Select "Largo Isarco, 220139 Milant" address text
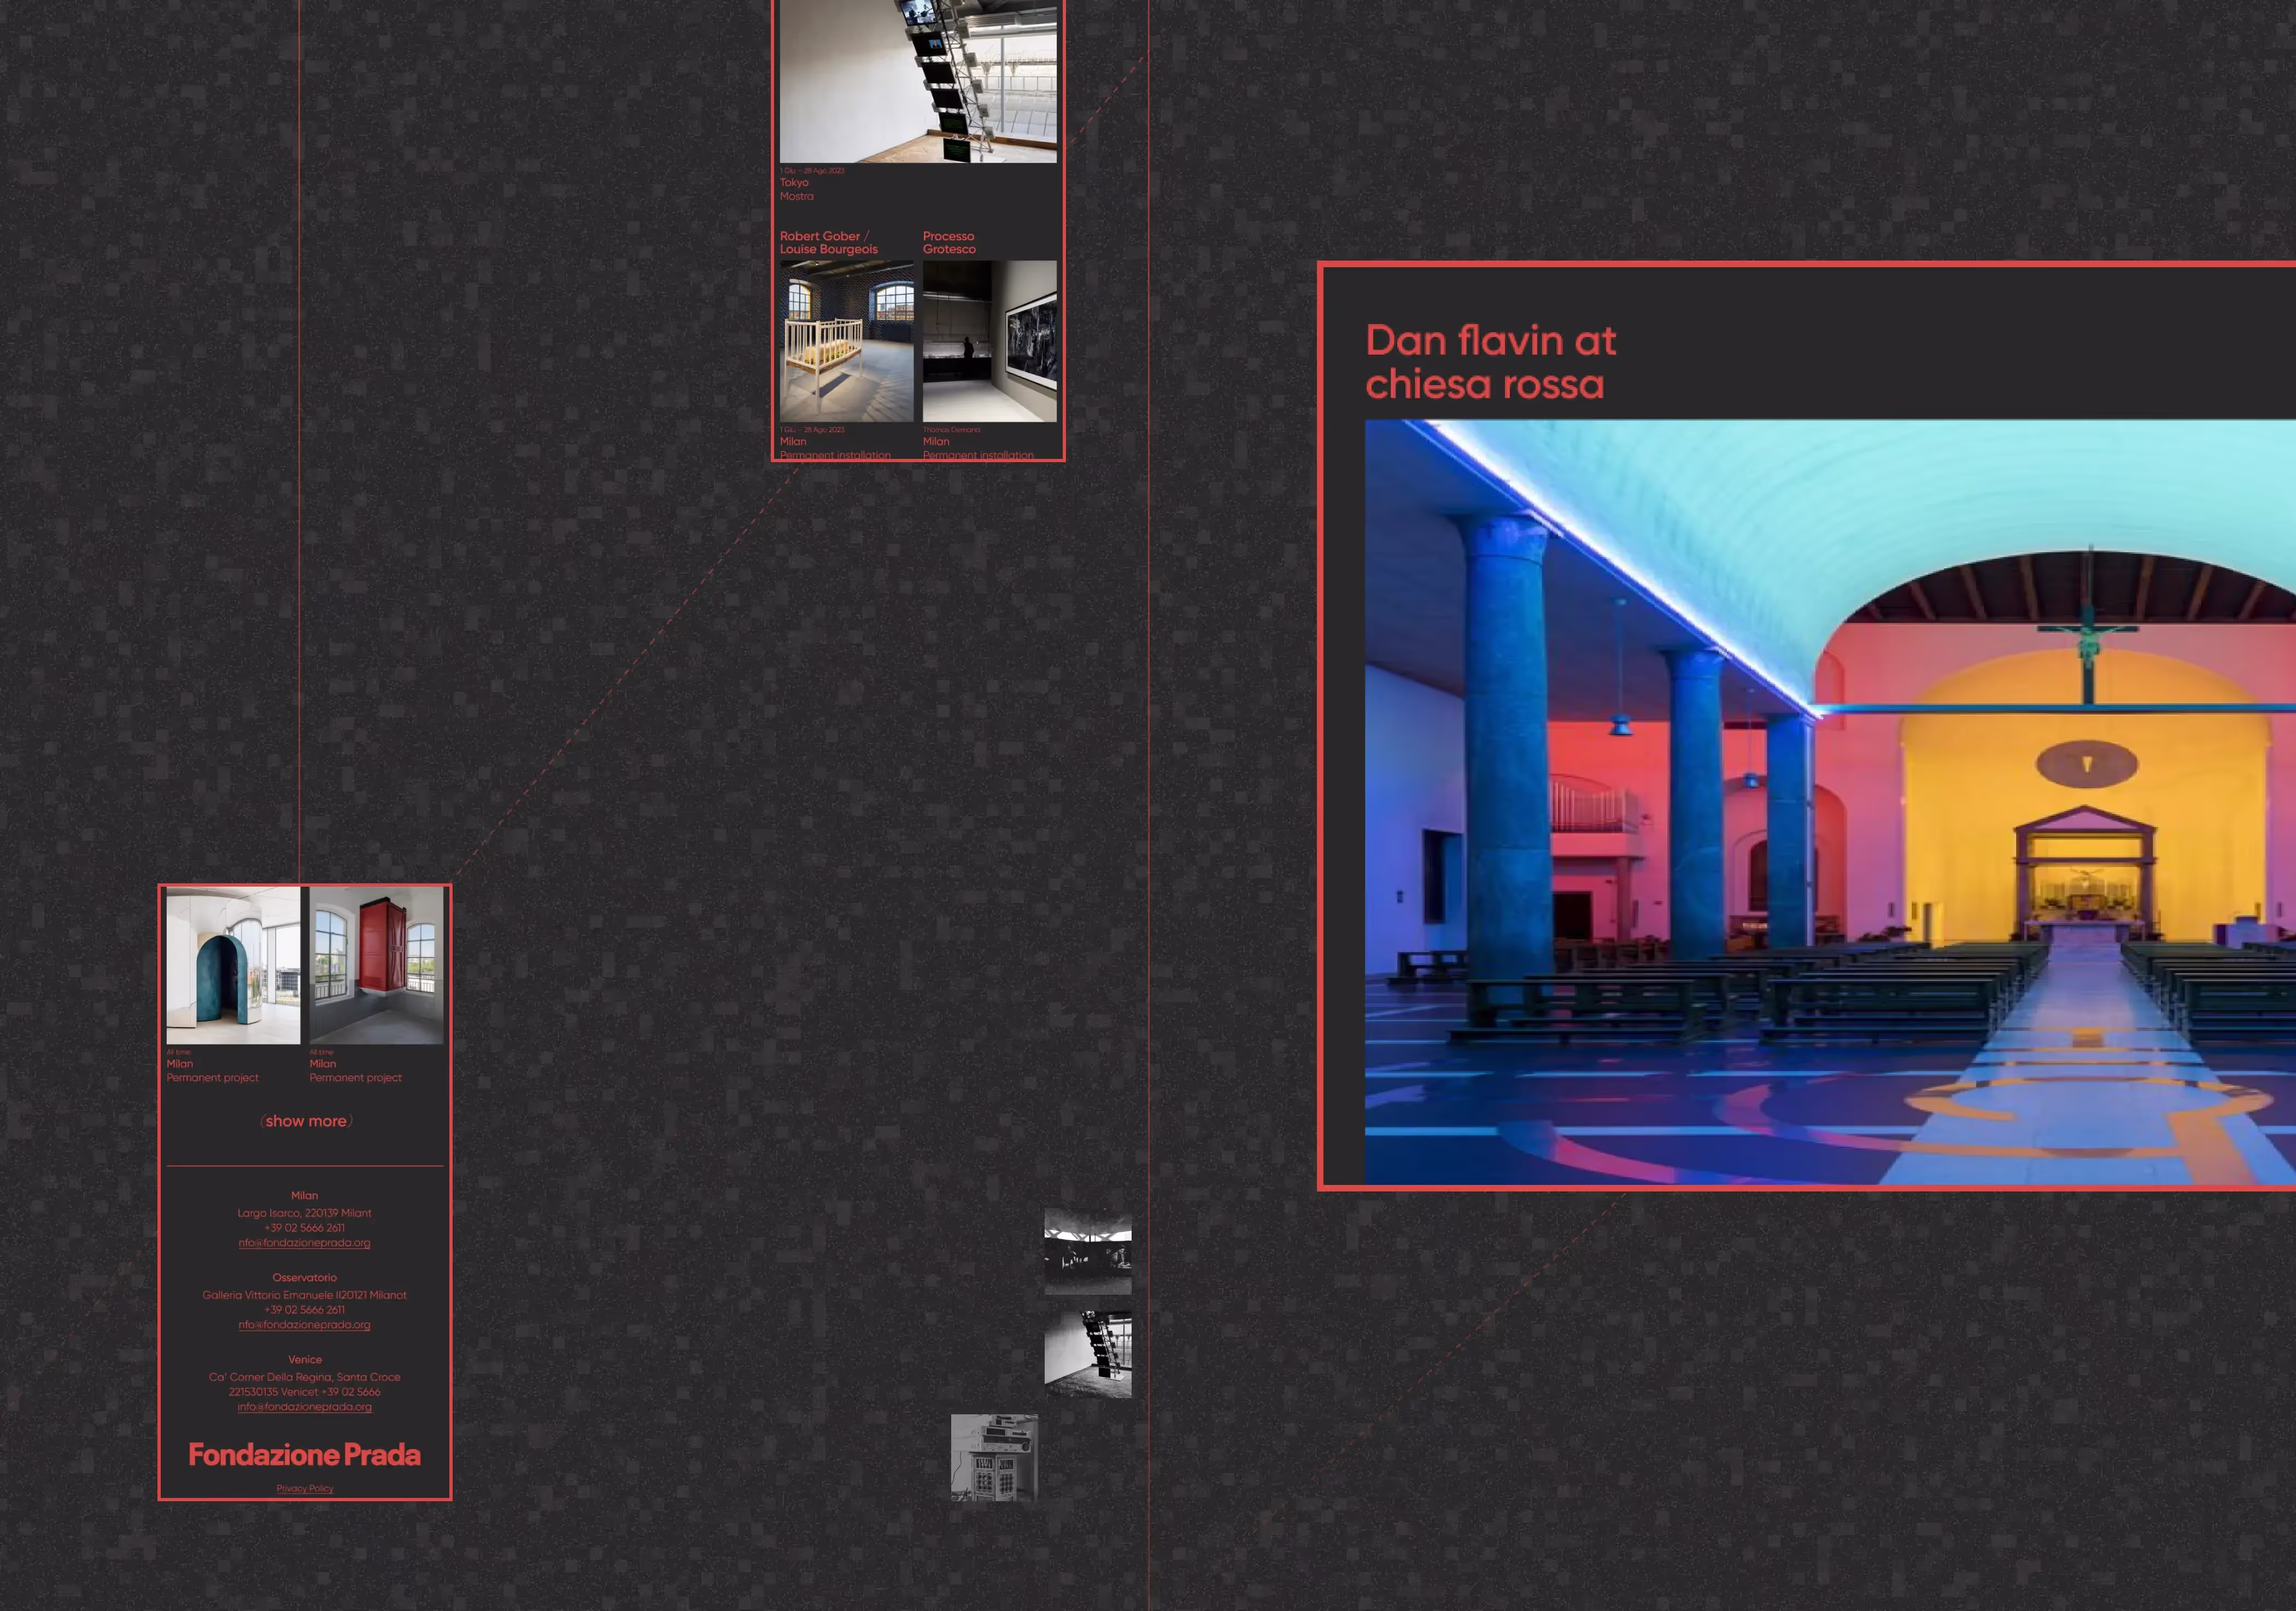 click(305, 1212)
